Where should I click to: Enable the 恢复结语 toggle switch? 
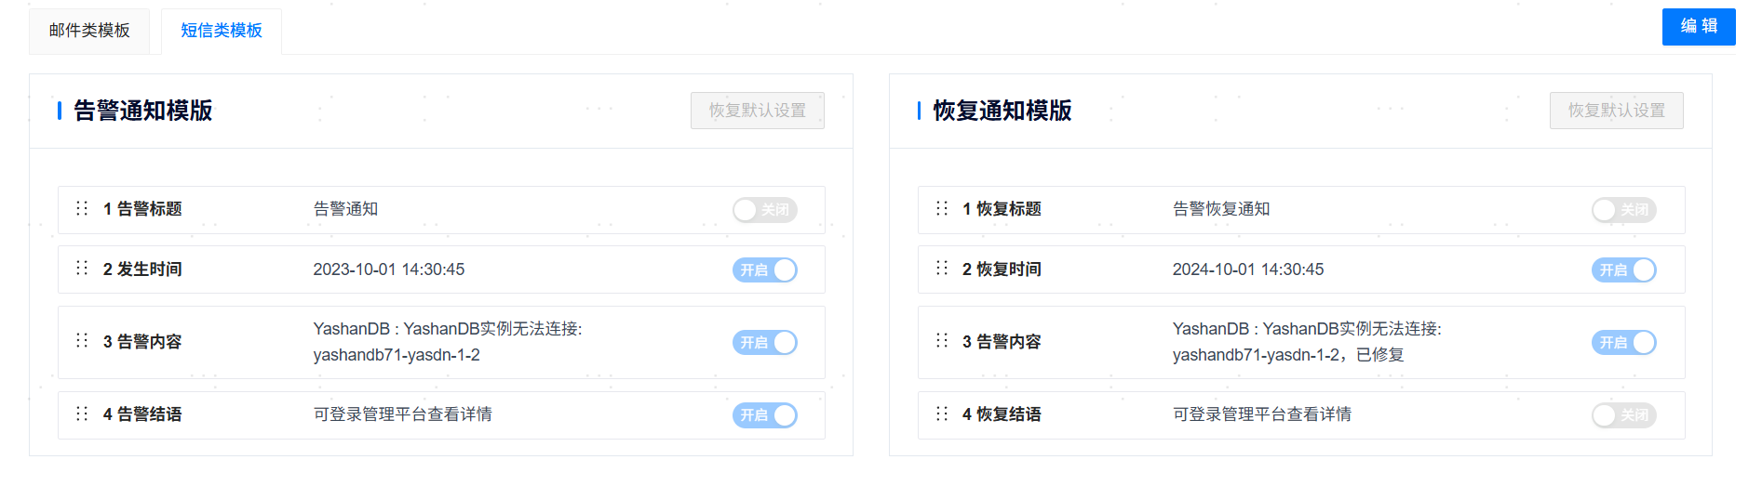[1623, 415]
